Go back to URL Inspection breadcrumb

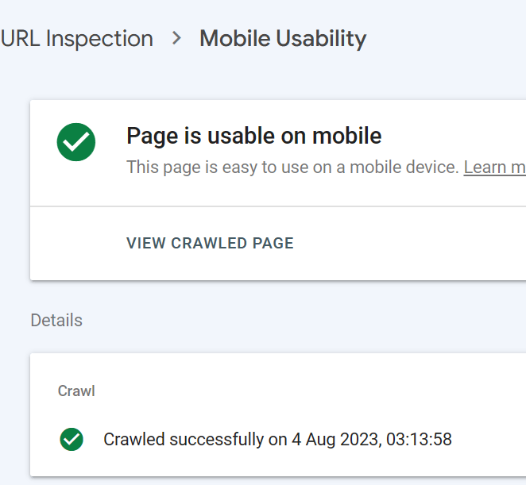(76, 38)
